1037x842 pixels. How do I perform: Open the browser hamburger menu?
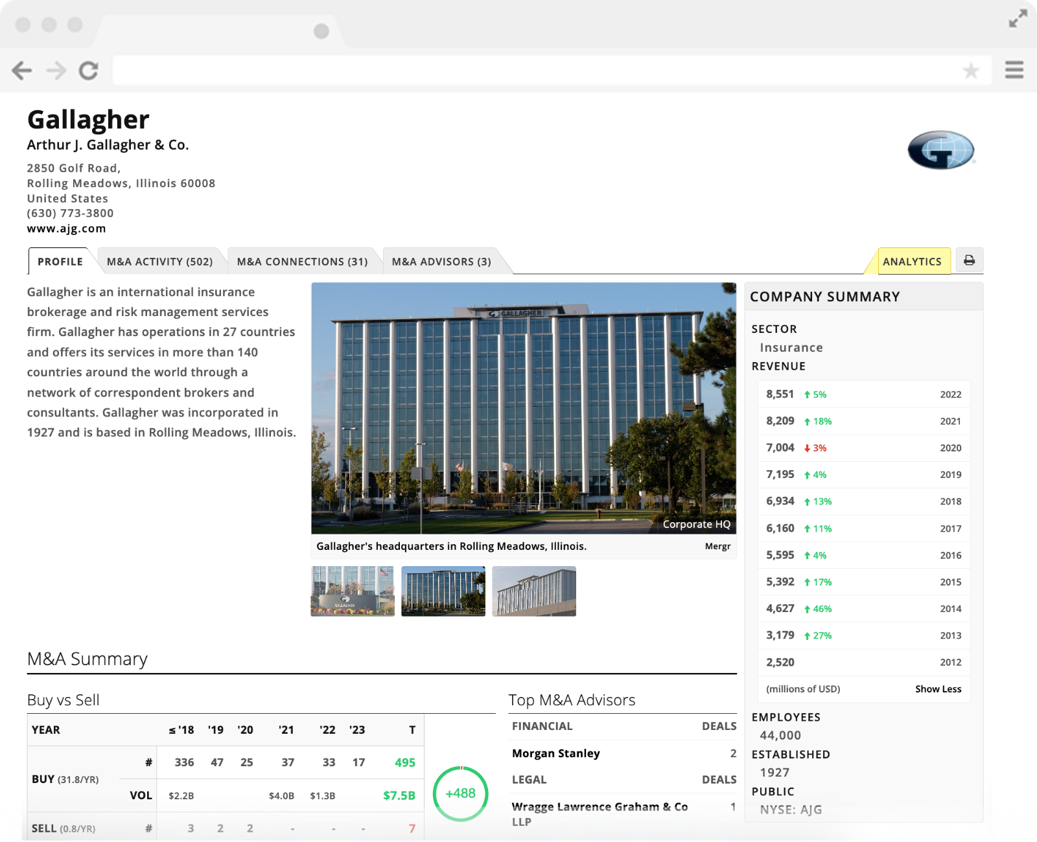click(x=1014, y=70)
